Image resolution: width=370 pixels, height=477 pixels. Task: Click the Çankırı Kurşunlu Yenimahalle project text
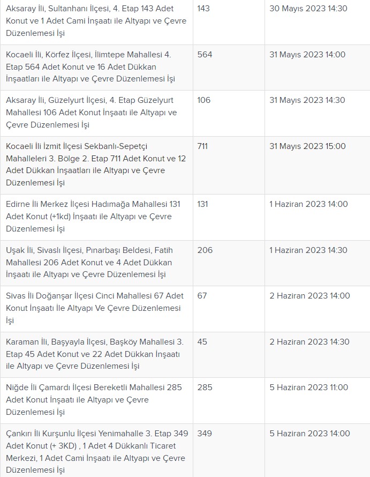[97, 451]
